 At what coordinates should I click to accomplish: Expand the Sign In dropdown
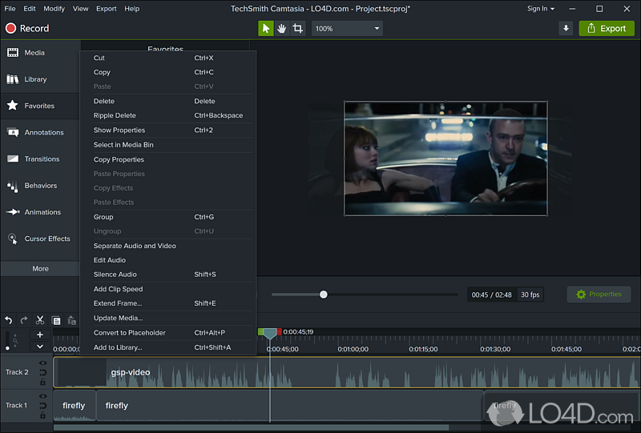point(541,9)
